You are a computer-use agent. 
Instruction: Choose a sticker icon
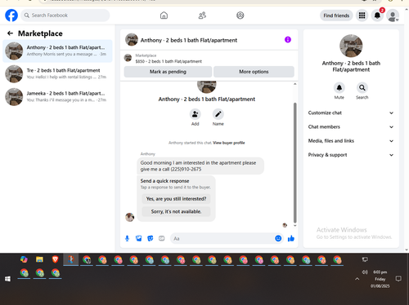coord(151,238)
